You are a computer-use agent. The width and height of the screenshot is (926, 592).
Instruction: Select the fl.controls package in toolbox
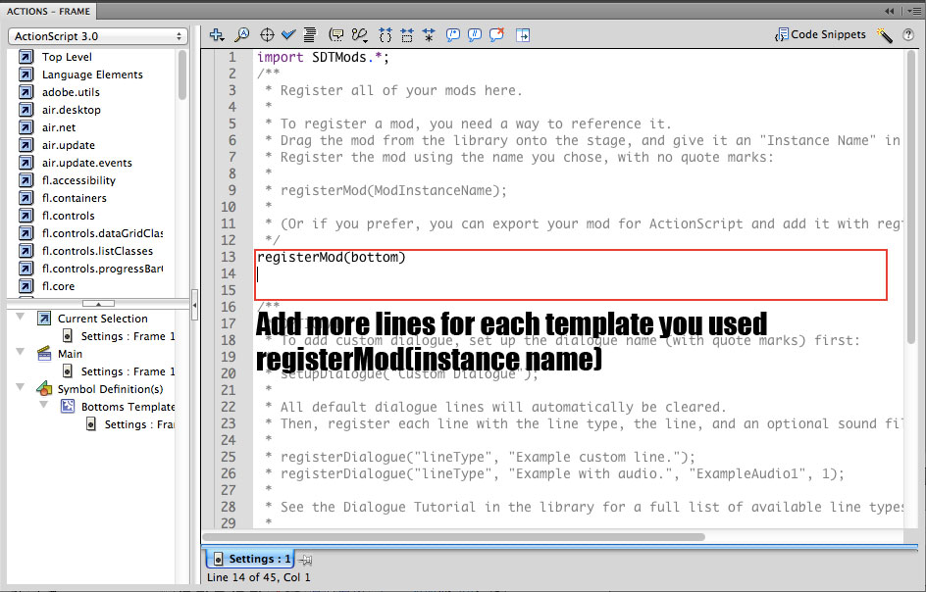click(x=68, y=216)
